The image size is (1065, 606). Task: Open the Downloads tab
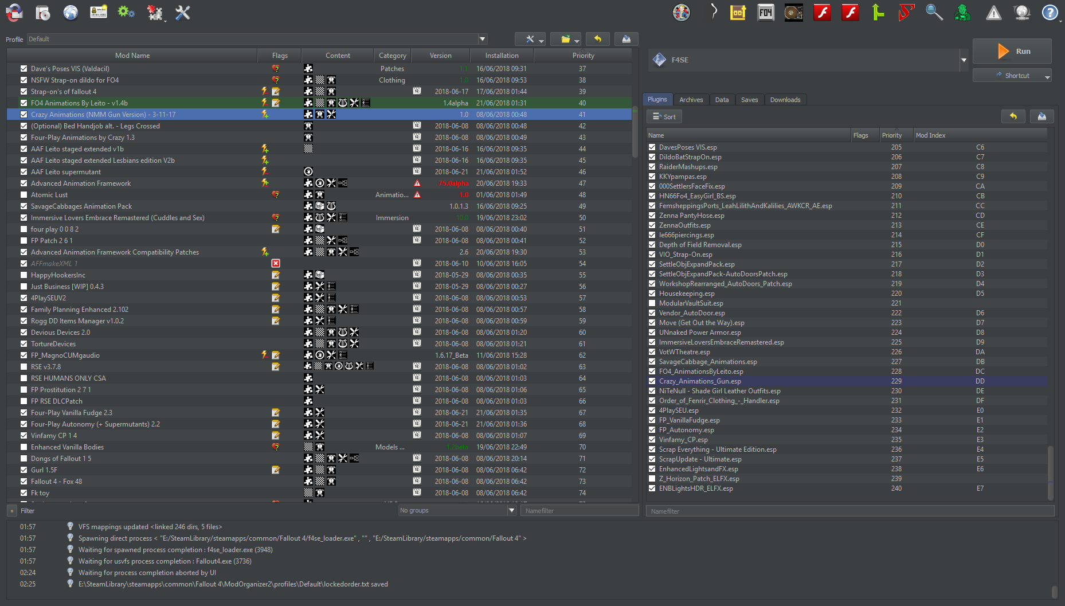785,99
